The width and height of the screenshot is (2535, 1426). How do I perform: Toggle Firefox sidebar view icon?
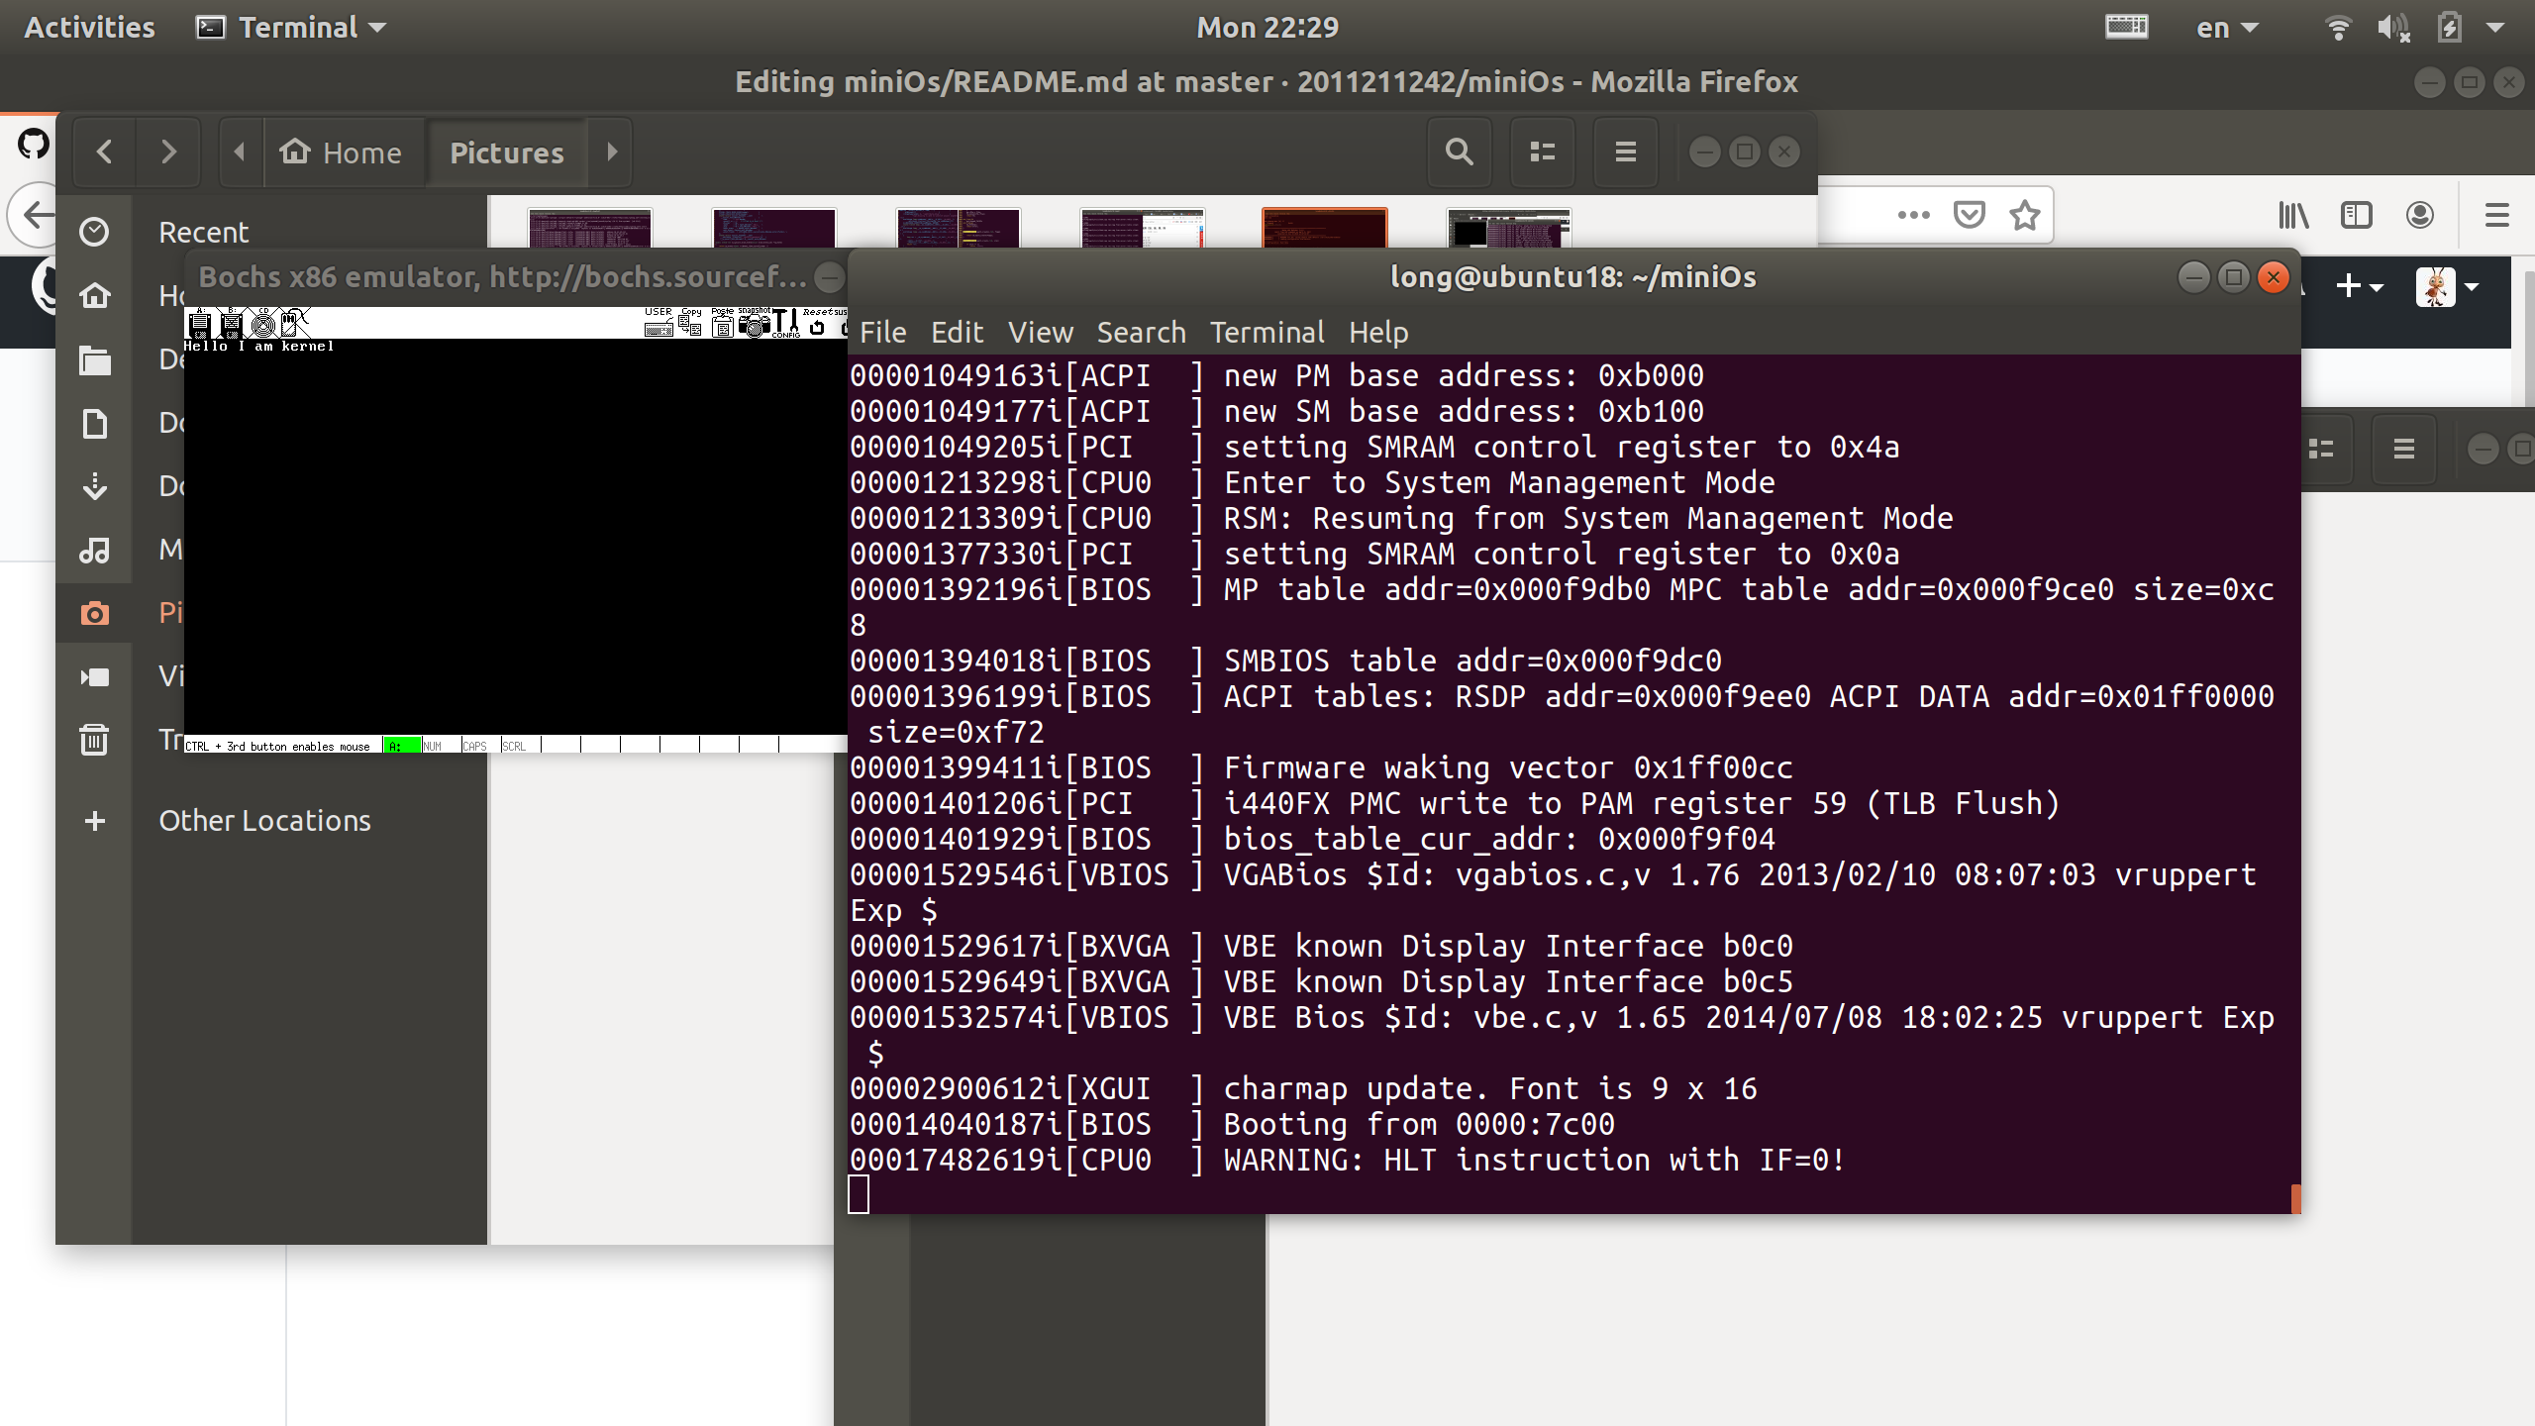[x=2356, y=215]
